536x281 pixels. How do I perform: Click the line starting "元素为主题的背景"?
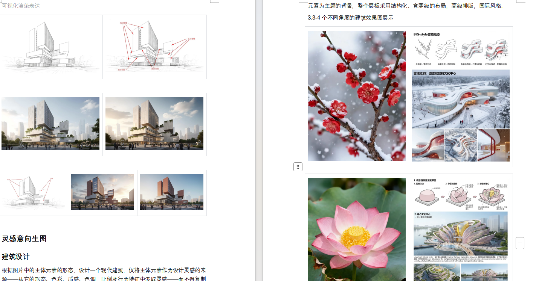click(x=406, y=6)
